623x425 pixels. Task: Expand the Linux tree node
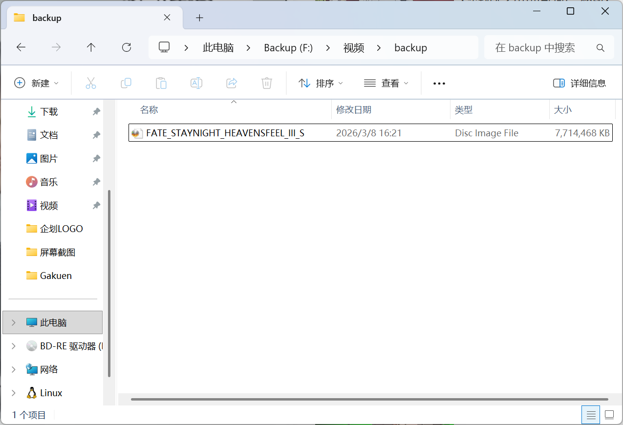(14, 393)
